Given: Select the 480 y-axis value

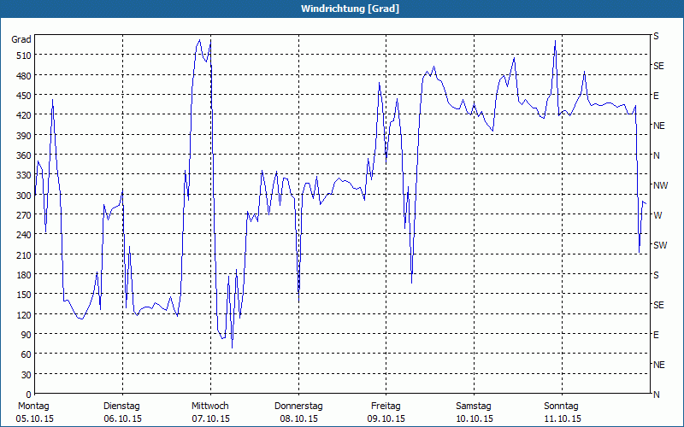Looking at the screenshot, I should [24, 76].
